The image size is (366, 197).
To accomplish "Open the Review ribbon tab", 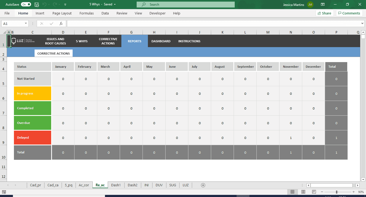I will coord(122,13).
